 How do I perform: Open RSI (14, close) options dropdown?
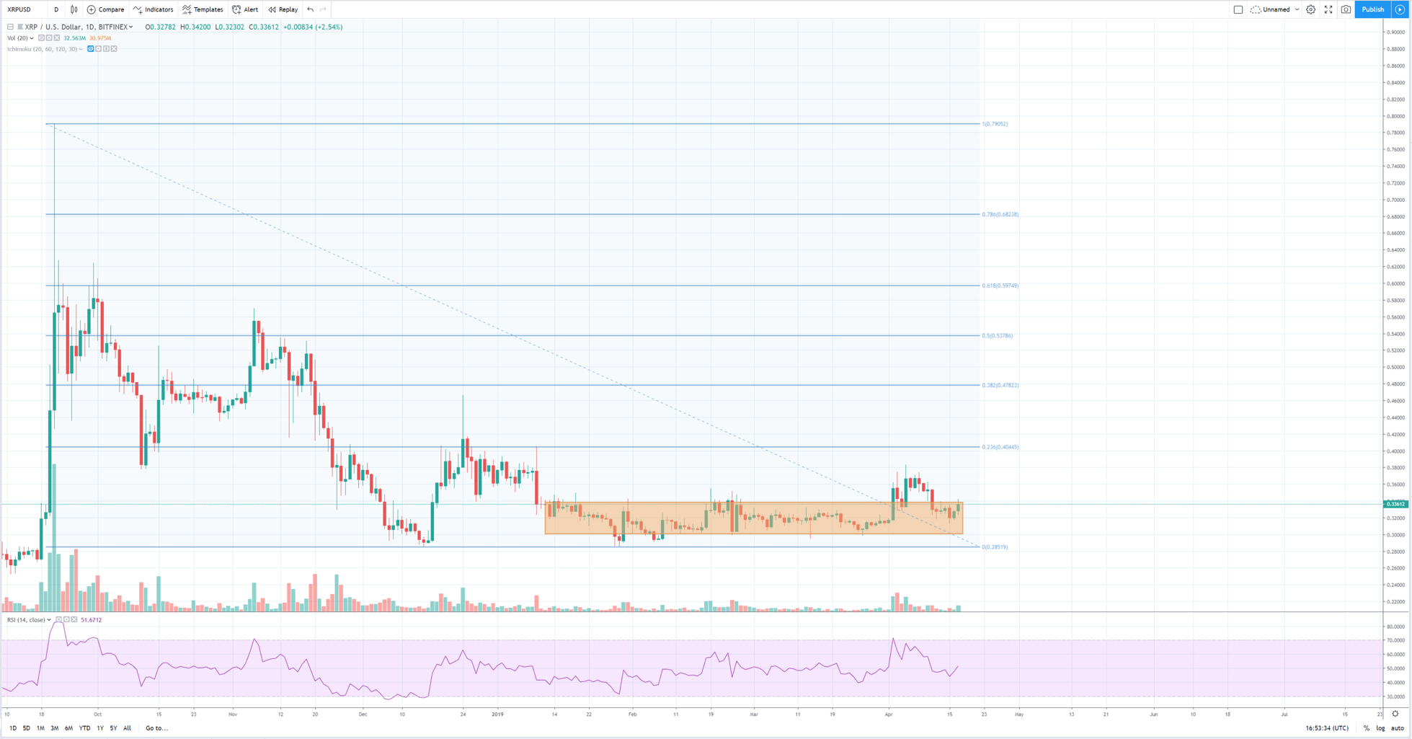click(x=49, y=620)
